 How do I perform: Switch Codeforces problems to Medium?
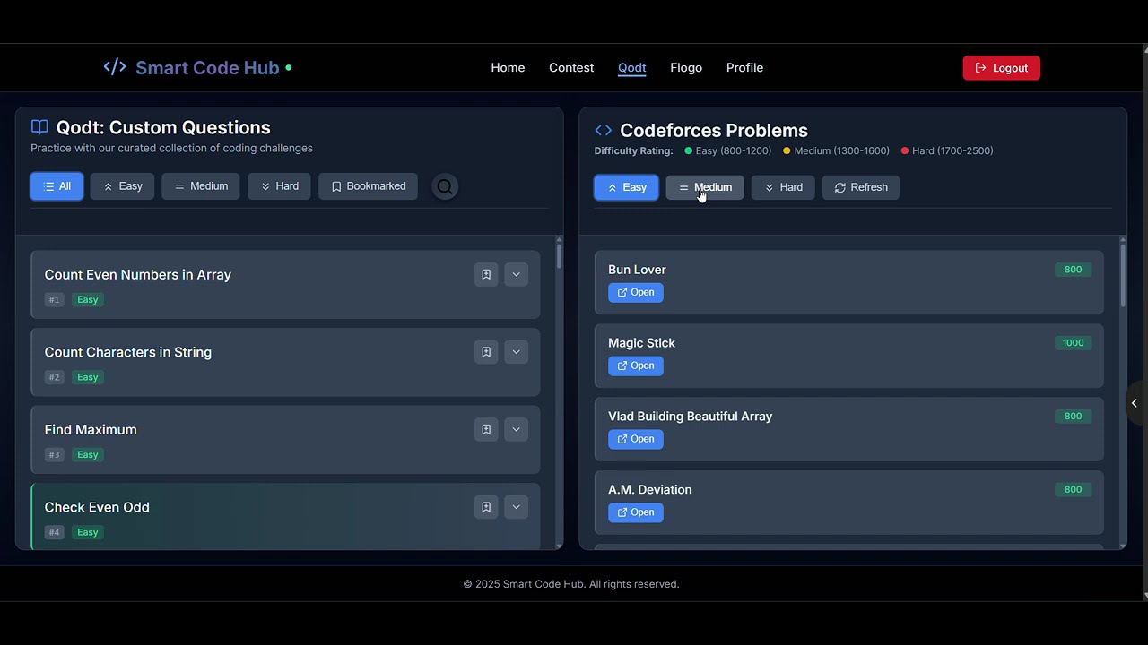click(705, 187)
